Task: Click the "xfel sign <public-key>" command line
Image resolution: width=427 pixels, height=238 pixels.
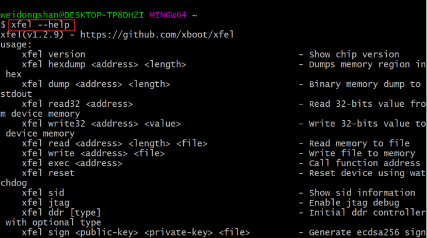Action: click(x=133, y=232)
